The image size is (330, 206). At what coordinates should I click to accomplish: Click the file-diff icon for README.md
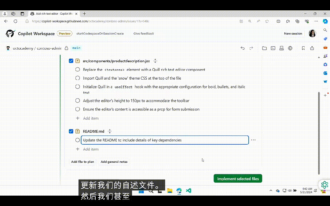(77, 131)
